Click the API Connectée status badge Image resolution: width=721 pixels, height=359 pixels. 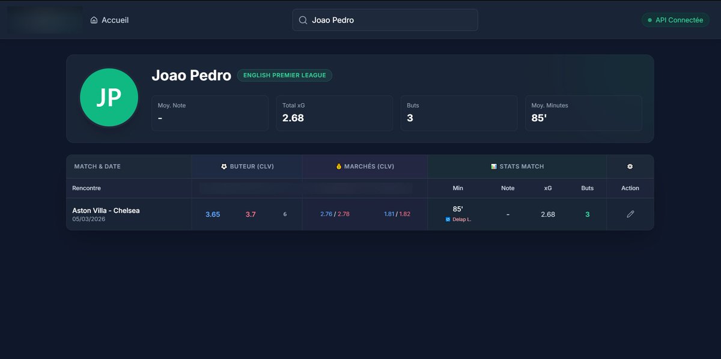(675, 20)
